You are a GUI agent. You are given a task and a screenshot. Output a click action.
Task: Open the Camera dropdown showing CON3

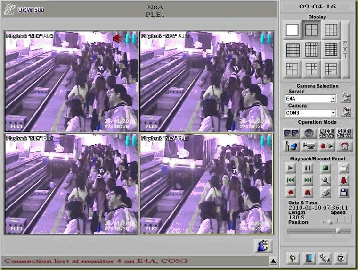point(310,113)
